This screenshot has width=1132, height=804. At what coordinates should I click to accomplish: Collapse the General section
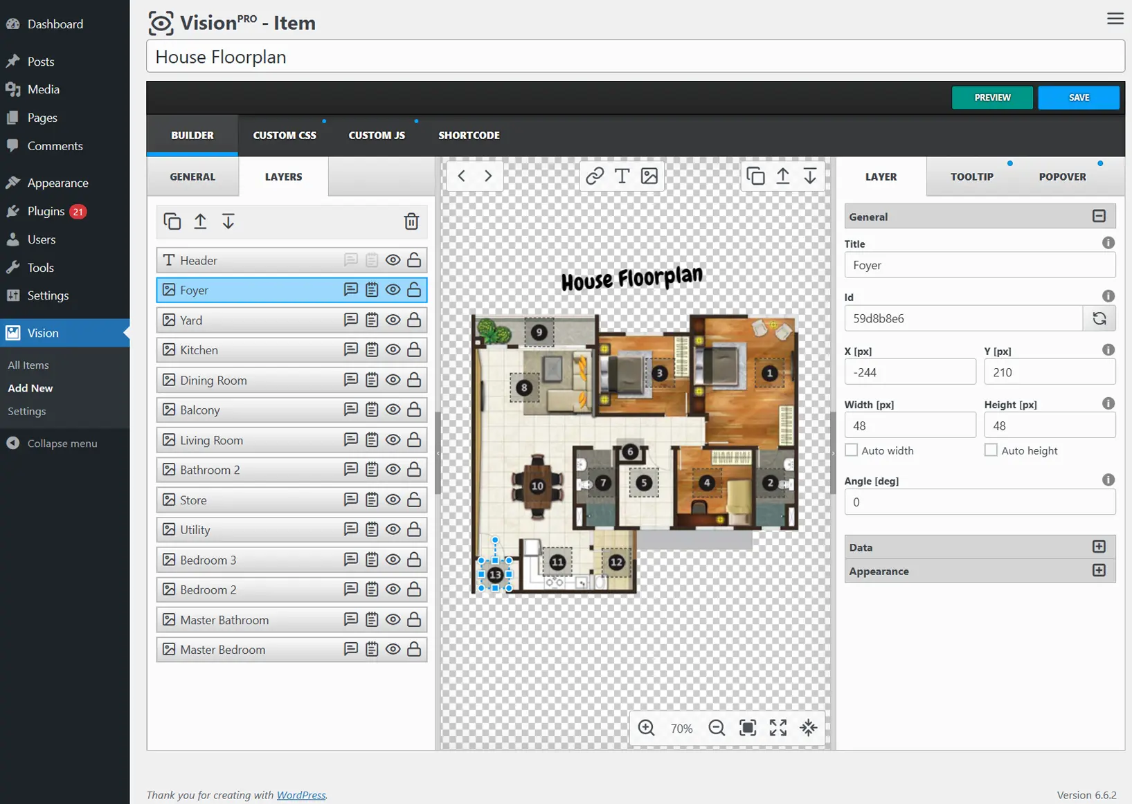tap(1099, 215)
